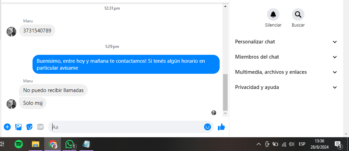The height and width of the screenshot is (151, 349).
Task: Open the GIF picker
Action: click(x=40, y=127)
